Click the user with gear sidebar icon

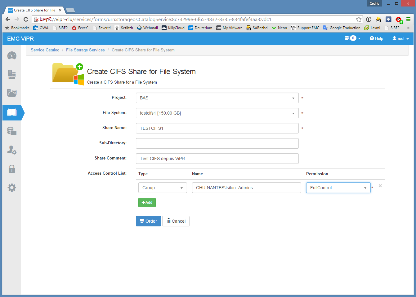[x=12, y=150]
